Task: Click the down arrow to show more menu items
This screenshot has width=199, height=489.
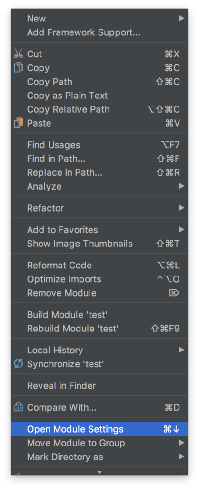Action: [x=99, y=473]
